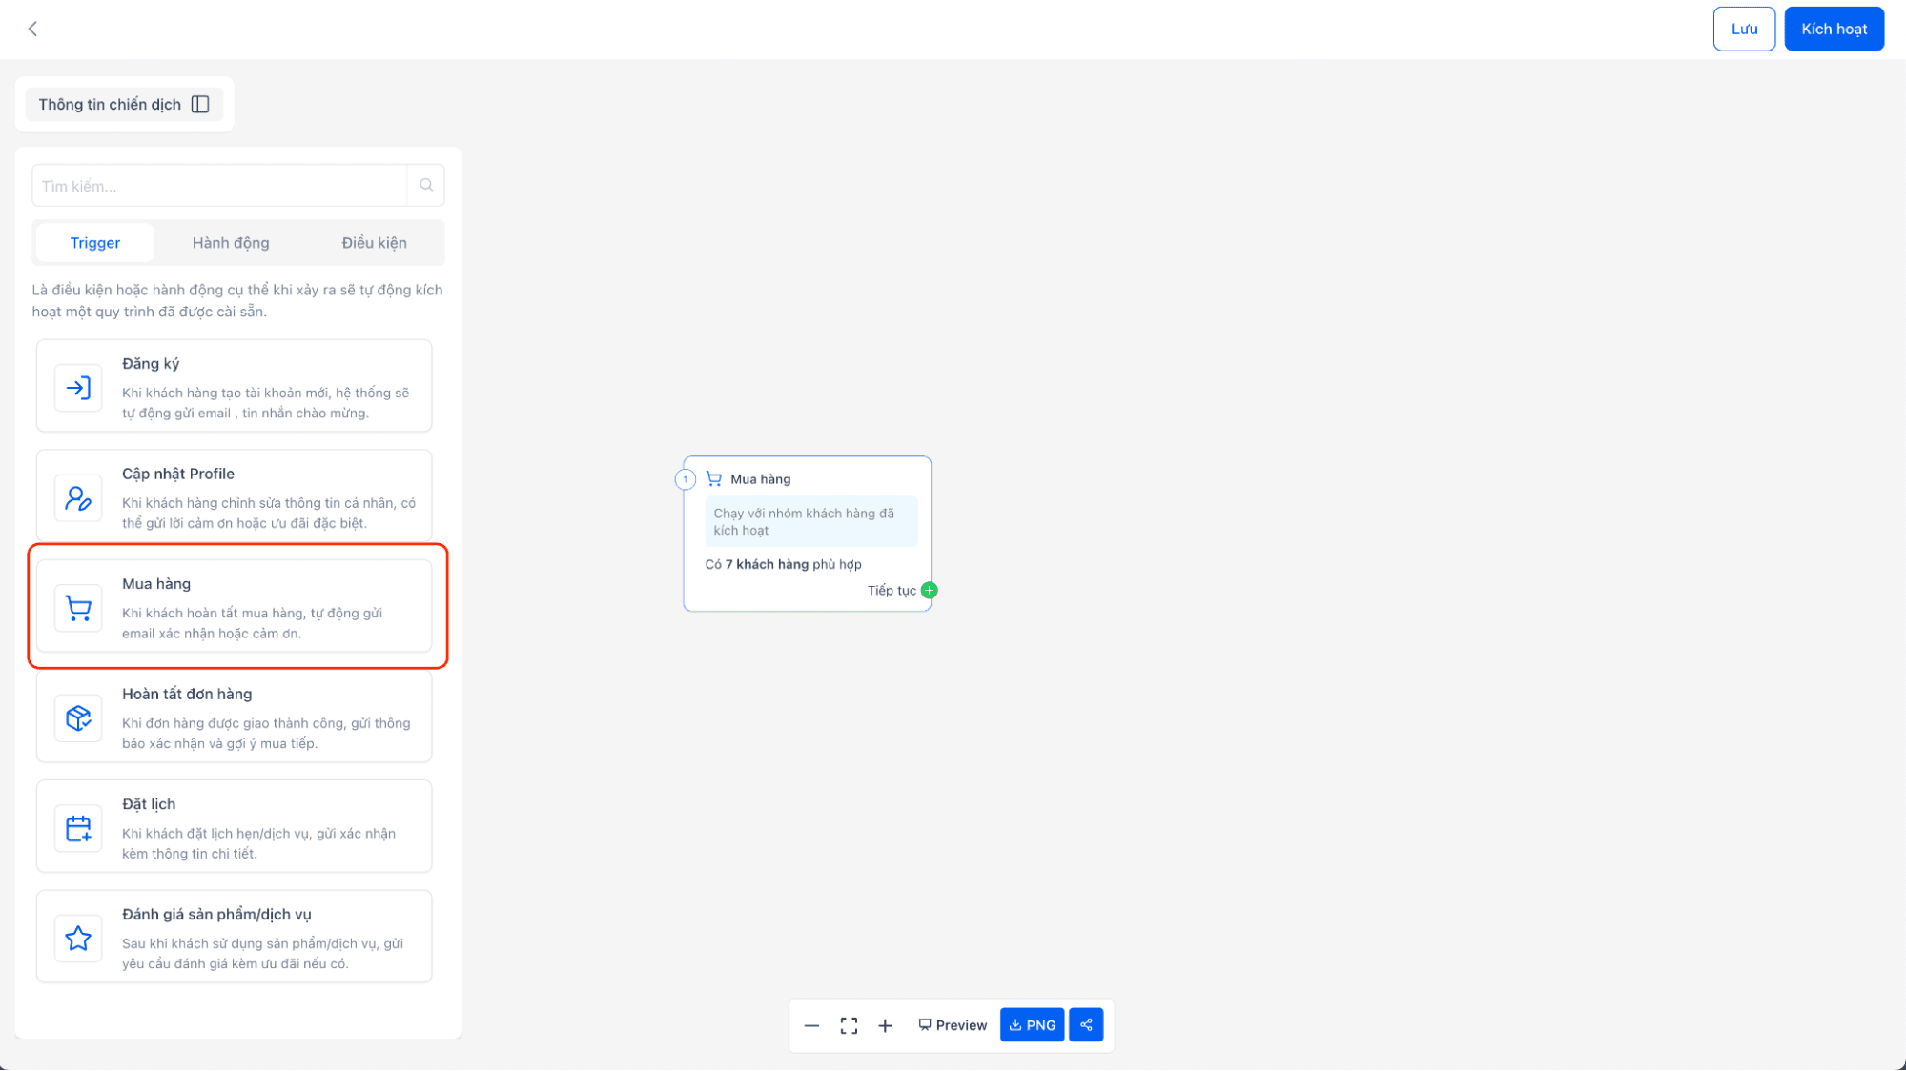Image resolution: width=1906 pixels, height=1071 pixels.
Task: Switch to the 'Hành động' tab
Action: pos(230,242)
